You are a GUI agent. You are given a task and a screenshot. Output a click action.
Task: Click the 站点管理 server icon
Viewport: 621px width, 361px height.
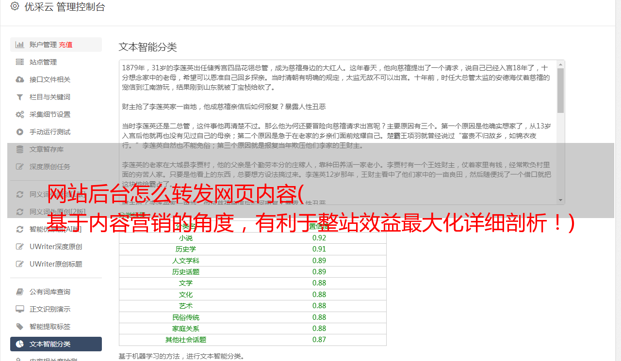click(x=20, y=62)
